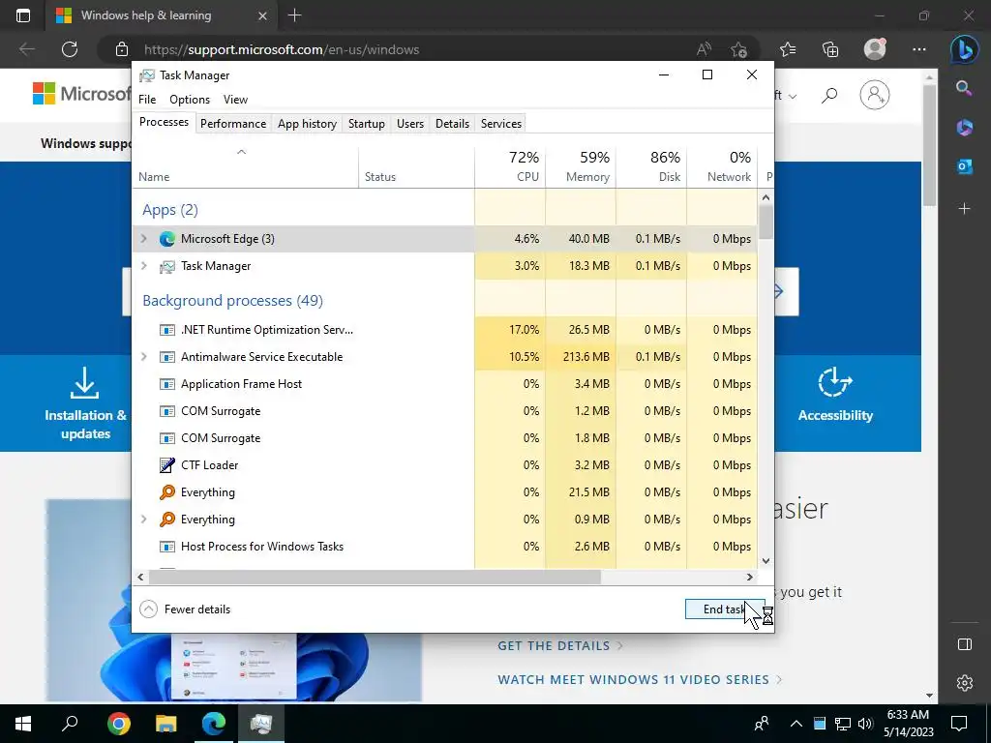Select Host Process for Windows Tasks row
The image size is (991, 743).
445,547
